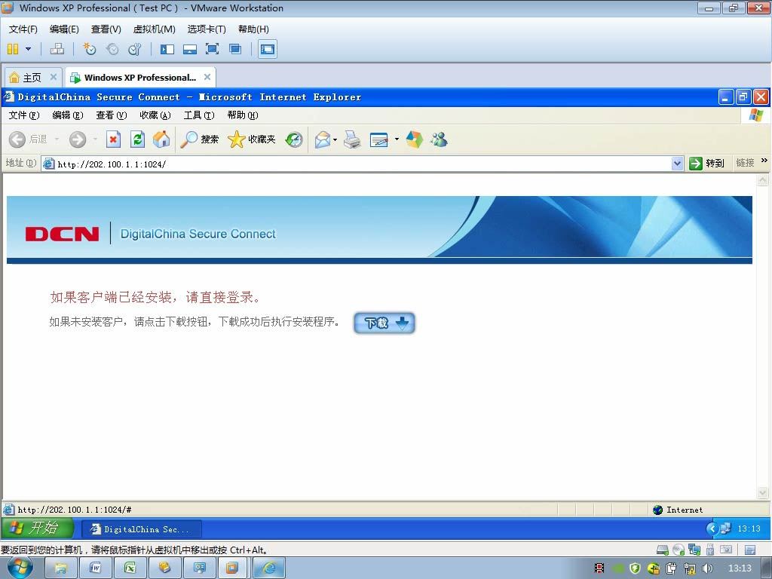Click the IE address bar URL field

click(x=357, y=164)
